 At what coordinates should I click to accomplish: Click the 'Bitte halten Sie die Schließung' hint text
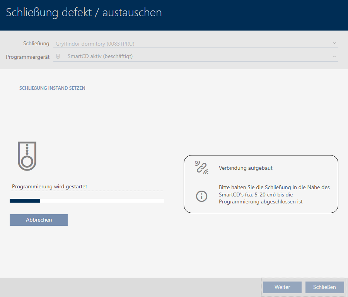point(274,195)
